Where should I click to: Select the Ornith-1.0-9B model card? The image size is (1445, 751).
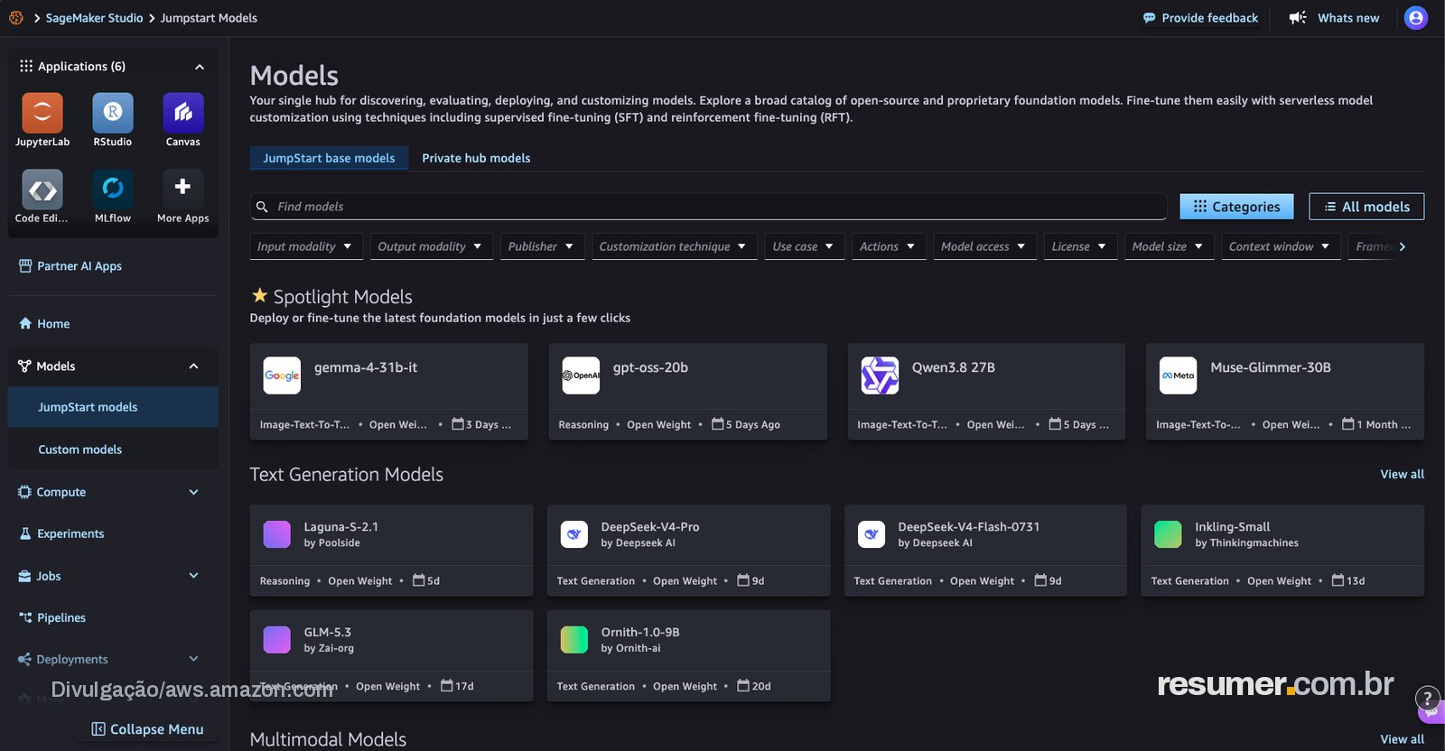pos(689,656)
